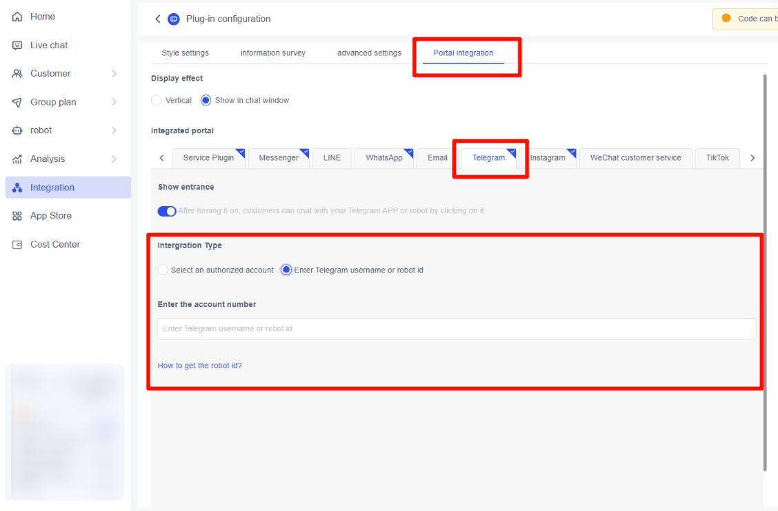Click the Integration icon in sidebar
The image size is (778, 511).
[17, 188]
